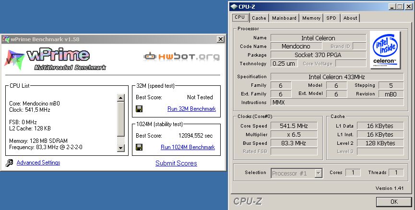Image resolution: width=415 pixels, height=210 pixels.
Task: Click the save icon for the 32M score
Action: tap(139, 109)
